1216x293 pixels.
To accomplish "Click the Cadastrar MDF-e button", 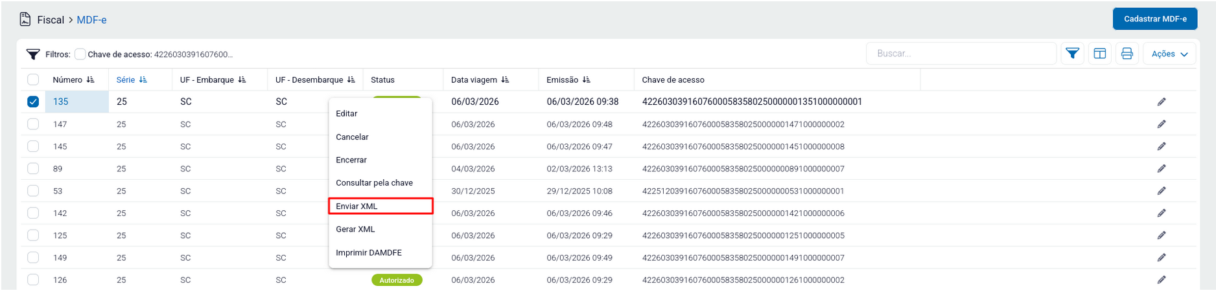I will [1154, 19].
